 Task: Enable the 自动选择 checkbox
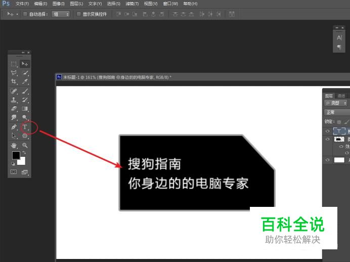point(25,14)
